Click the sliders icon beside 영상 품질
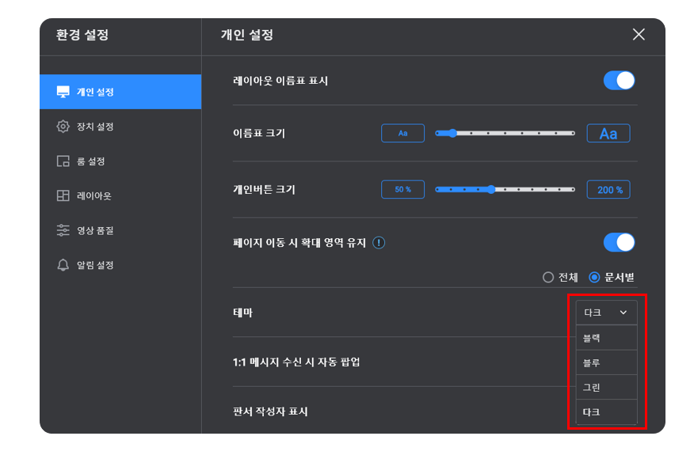Viewport: 694px width, 455px height. tap(63, 230)
